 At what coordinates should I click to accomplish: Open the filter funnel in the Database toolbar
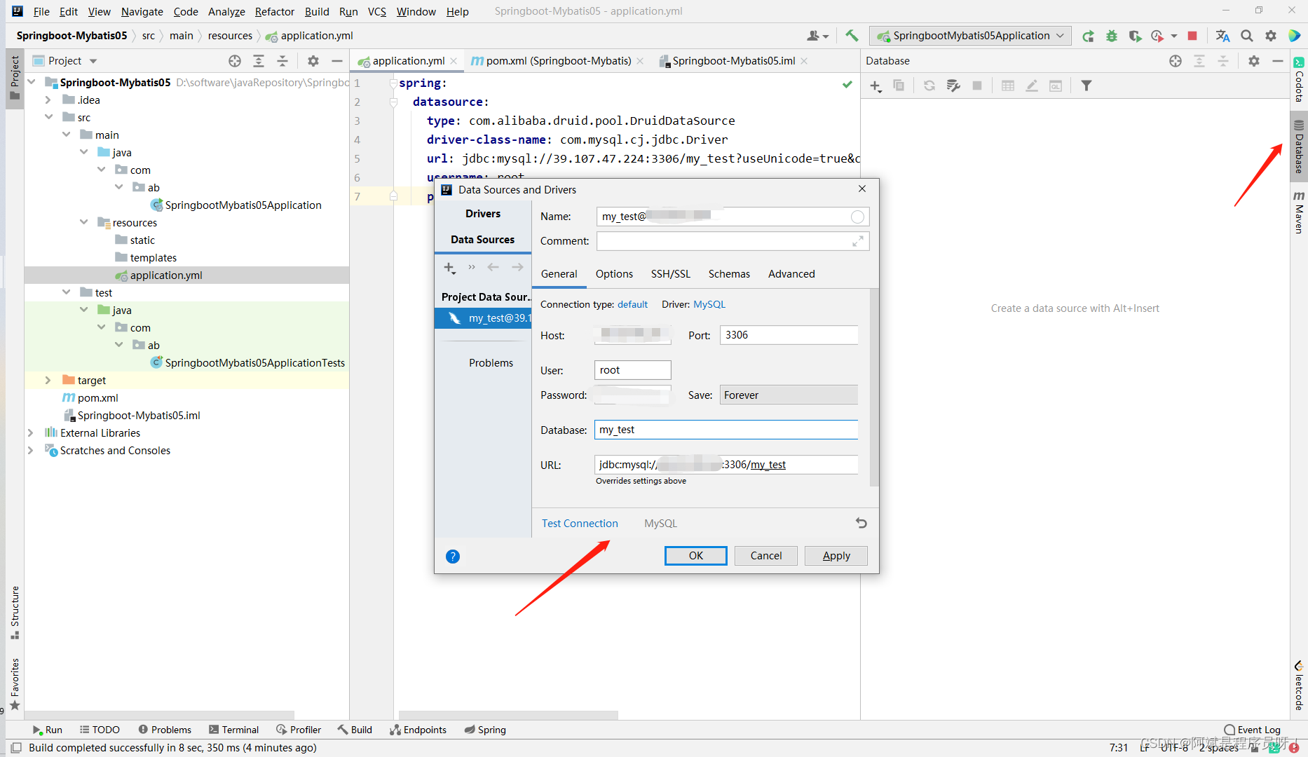(1086, 86)
